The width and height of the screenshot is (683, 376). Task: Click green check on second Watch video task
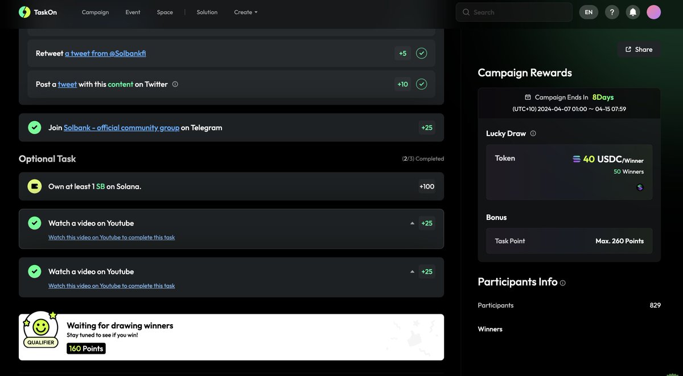point(35,272)
